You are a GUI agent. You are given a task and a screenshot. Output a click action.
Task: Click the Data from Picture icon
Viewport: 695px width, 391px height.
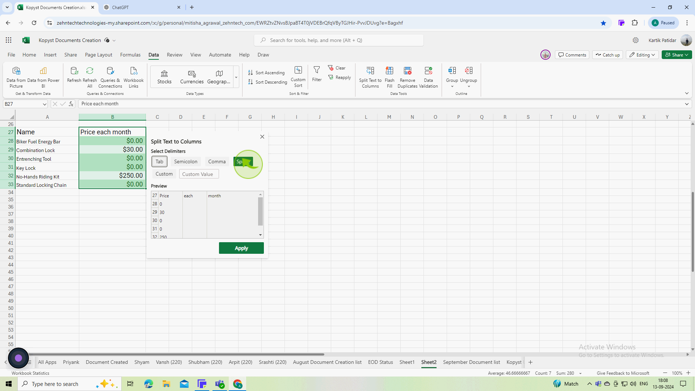(x=16, y=77)
